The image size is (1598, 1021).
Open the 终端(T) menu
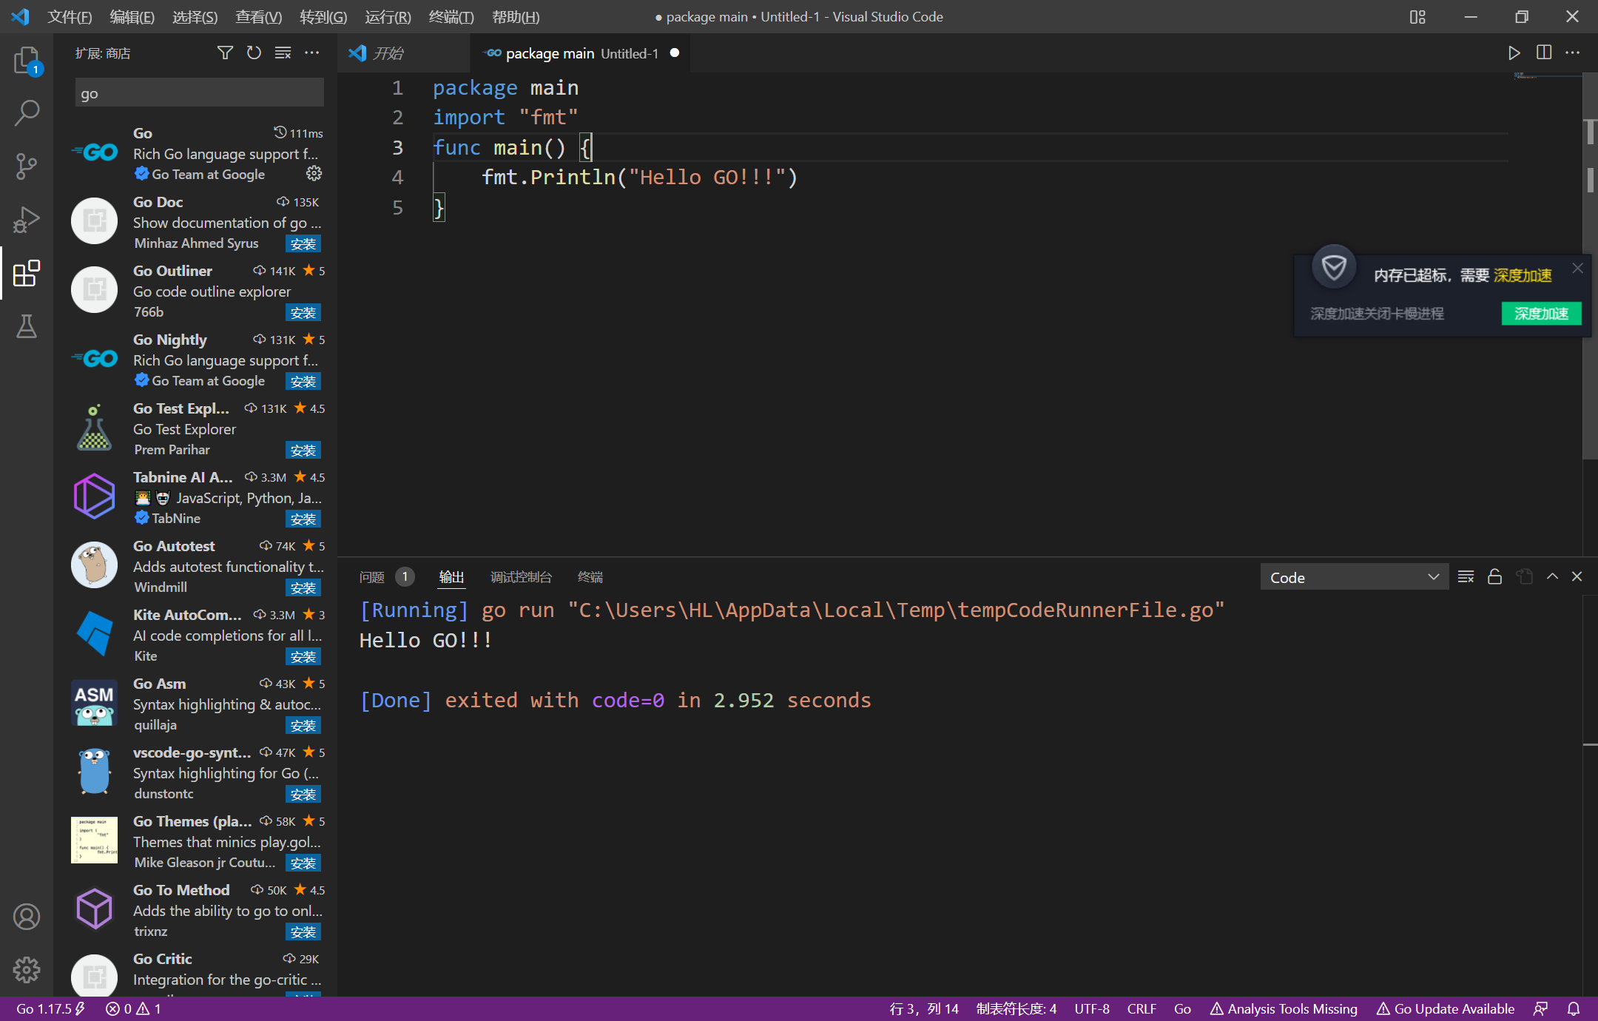[451, 17]
